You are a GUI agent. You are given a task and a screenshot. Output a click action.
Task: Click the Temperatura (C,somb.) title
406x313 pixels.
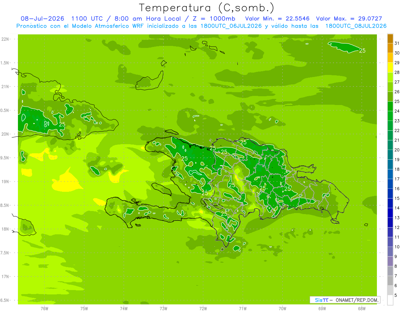206,8
